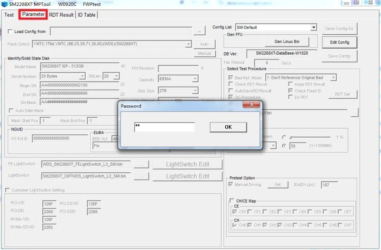Toggle the Do RDT checkbox
The image size is (381, 250).
tap(290, 97)
